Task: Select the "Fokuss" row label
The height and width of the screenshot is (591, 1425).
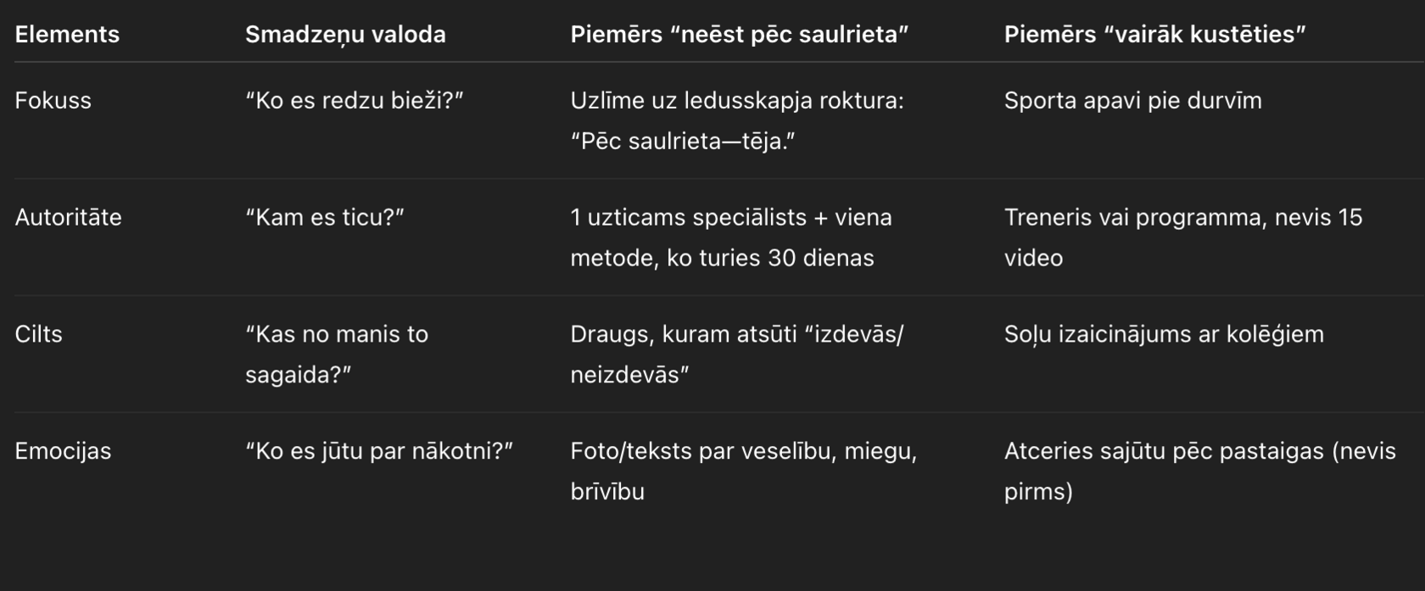Action: pos(53,101)
